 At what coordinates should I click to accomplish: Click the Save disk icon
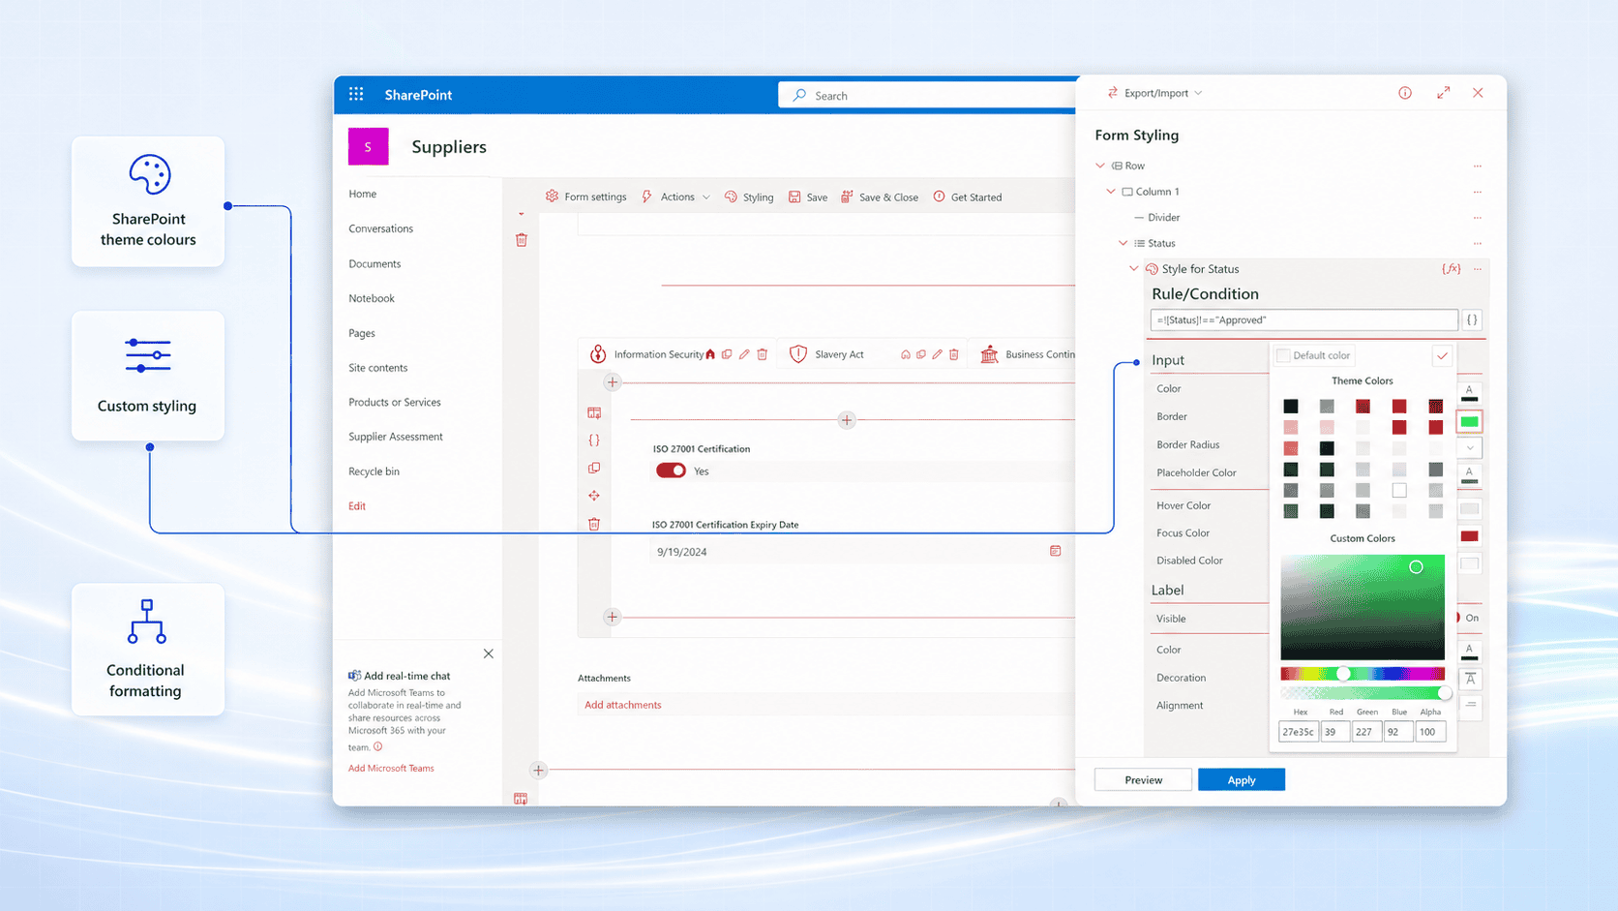click(794, 197)
